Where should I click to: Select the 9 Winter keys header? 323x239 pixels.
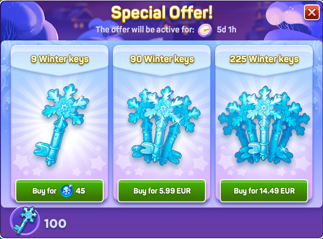pos(60,59)
